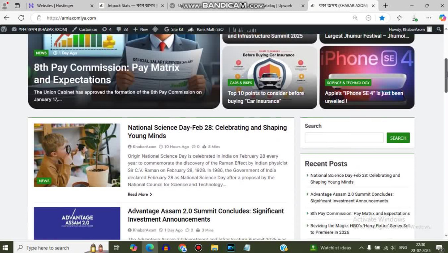The image size is (448, 253).
Task: Open Task View on the taskbar
Action: (116, 248)
